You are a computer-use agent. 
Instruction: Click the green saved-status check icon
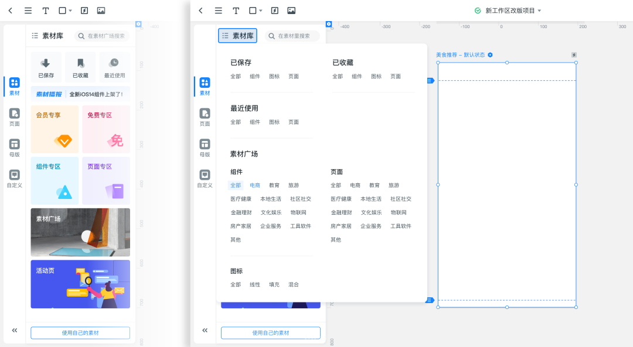pos(478,11)
